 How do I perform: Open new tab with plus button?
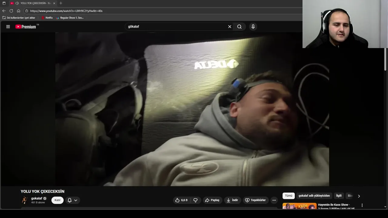click(61, 3)
